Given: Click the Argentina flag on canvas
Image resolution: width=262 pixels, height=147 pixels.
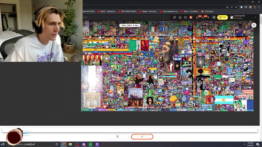Looking at the screenshot, I should [x=224, y=100].
